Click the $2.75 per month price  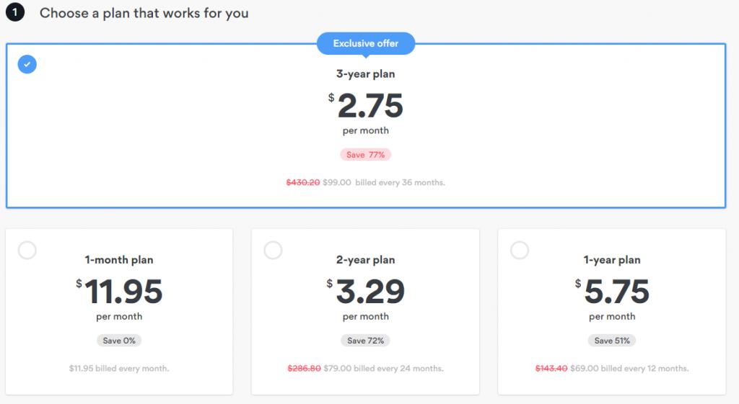point(366,106)
